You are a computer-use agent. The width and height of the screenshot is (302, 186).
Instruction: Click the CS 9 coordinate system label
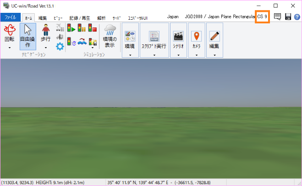tap(262, 17)
